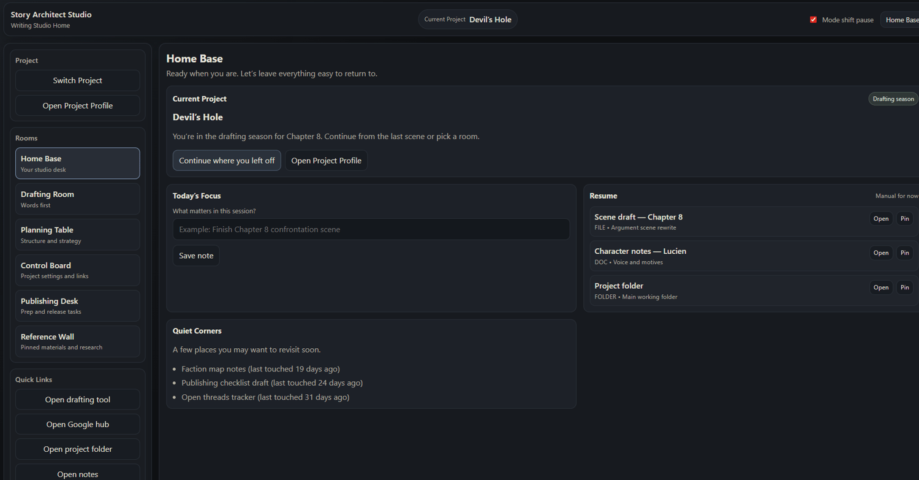Toggle the Mode shift pause checkbox
The height and width of the screenshot is (480, 919).
[814, 20]
